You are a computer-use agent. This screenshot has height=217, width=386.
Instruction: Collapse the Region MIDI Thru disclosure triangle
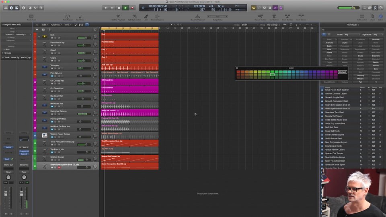coord(3,25)
